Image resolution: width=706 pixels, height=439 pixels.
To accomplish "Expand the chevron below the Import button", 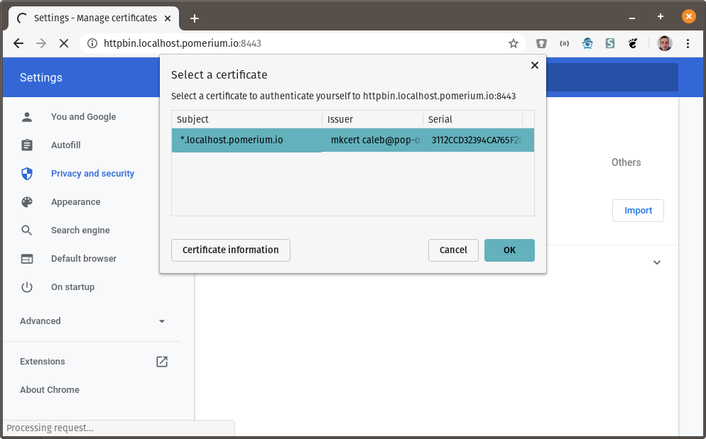I will [657, 262].
